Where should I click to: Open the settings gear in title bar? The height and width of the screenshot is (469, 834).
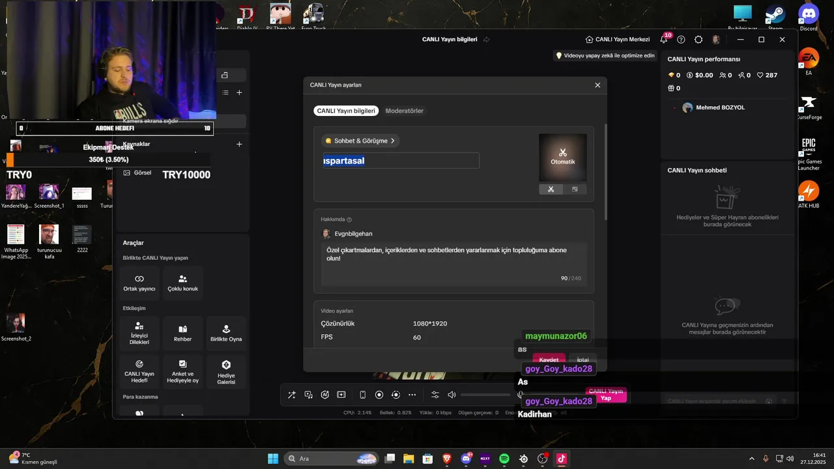click(x=698, y=39)
